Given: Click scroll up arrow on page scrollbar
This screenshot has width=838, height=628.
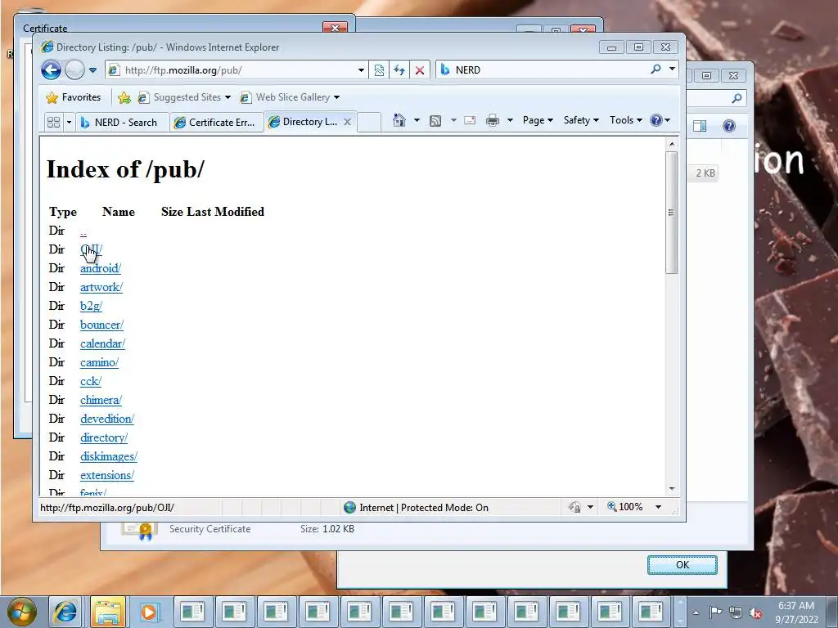Looking at the screenshot, I should 672,144.
